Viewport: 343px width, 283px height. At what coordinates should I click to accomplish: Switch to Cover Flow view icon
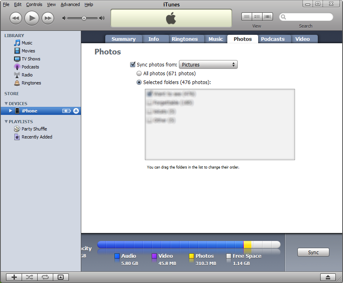point(267,17)
